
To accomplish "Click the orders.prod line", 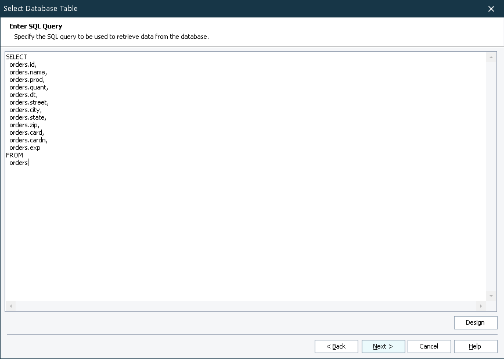I will pos(27,80).
